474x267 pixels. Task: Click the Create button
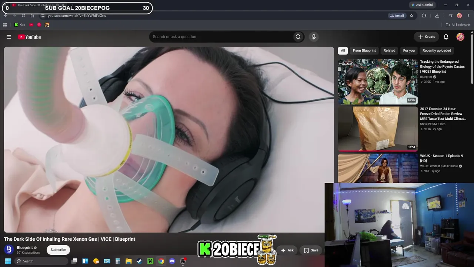coord(427,37)
